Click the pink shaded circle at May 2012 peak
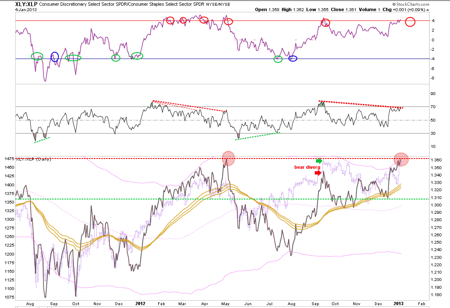The image size is (450, 308). 228,158
